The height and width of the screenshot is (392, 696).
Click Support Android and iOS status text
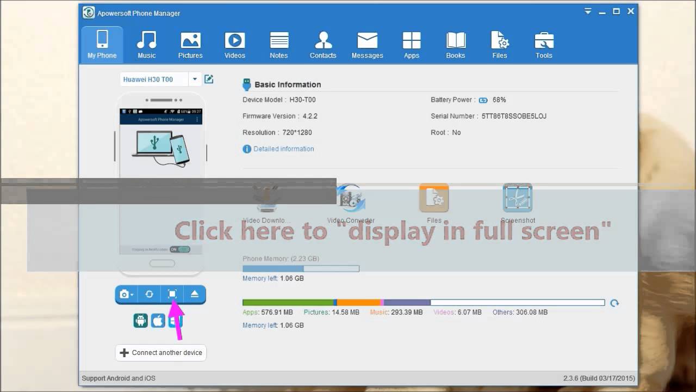pyautogui.click(x=119, y=378)
